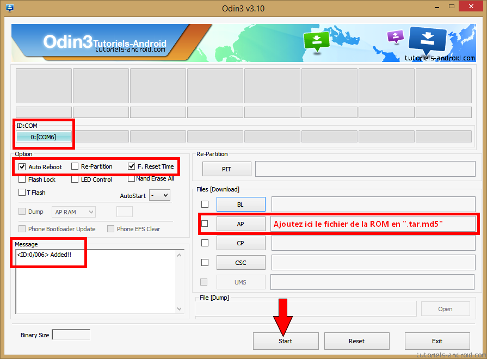Maximize the Odin3 window
The image size is (487, 359).
(451, 6)
